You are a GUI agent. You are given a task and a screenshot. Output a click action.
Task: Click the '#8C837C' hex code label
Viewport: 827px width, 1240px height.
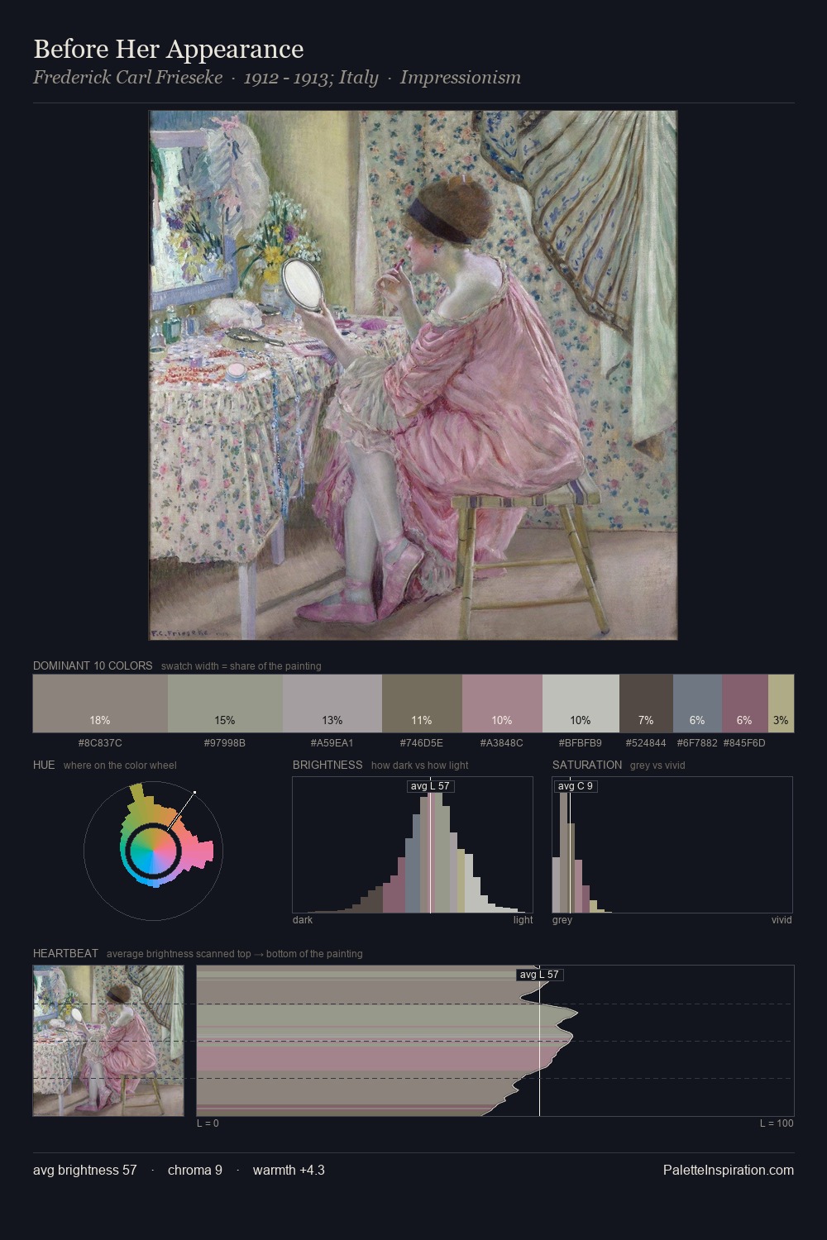click(100, 743)
